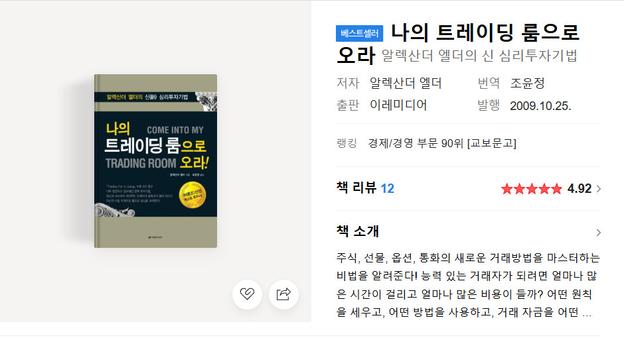Click the subtitle 알렉산더 엘더의 신 심리투자기법

479,56
